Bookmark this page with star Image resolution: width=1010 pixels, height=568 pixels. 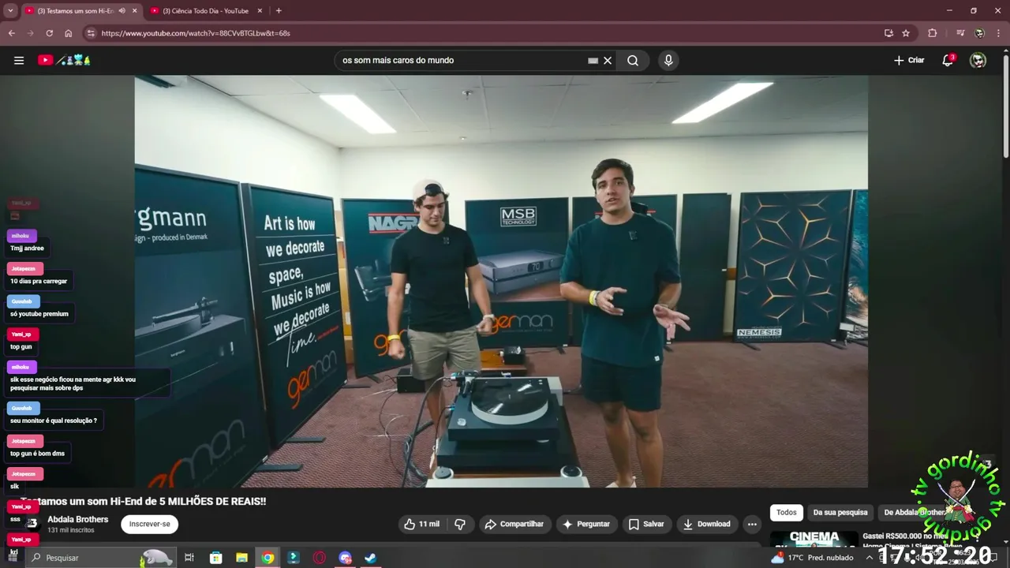(x=906, y=33)
